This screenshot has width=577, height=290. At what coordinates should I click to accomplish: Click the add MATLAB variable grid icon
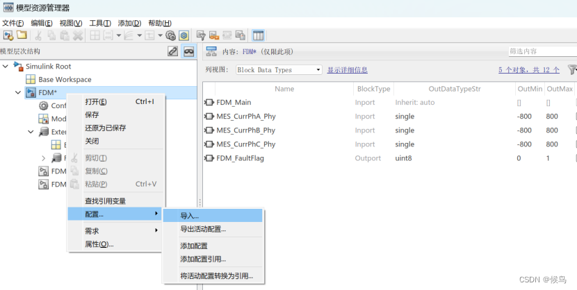(x=95, y=35)
